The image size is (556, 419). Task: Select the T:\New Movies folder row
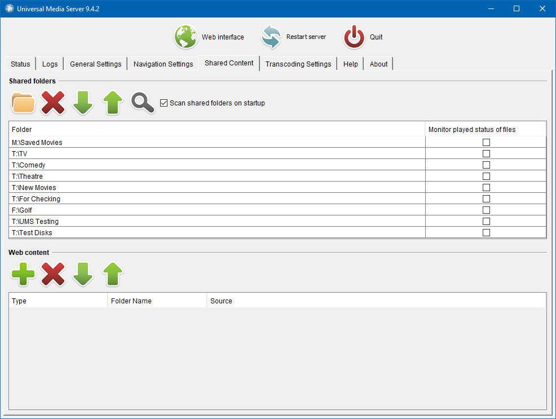click(217, 188)
